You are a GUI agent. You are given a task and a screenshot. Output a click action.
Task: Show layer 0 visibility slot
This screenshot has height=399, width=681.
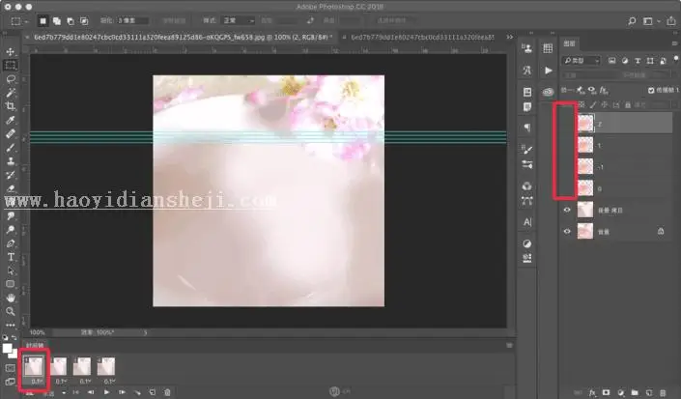567,188
